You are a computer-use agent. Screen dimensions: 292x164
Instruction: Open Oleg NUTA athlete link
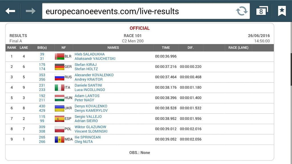(84, 142)
